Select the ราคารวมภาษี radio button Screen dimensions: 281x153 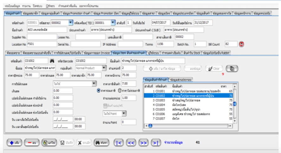tap(99, 90)
